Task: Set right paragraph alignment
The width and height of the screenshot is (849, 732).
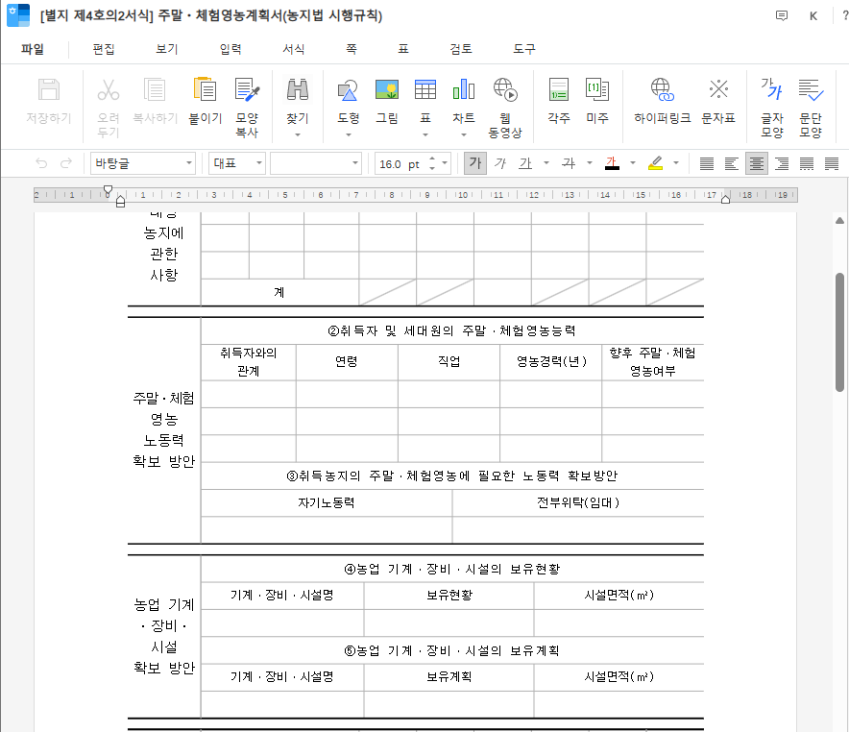Action: tap(782, 163)
